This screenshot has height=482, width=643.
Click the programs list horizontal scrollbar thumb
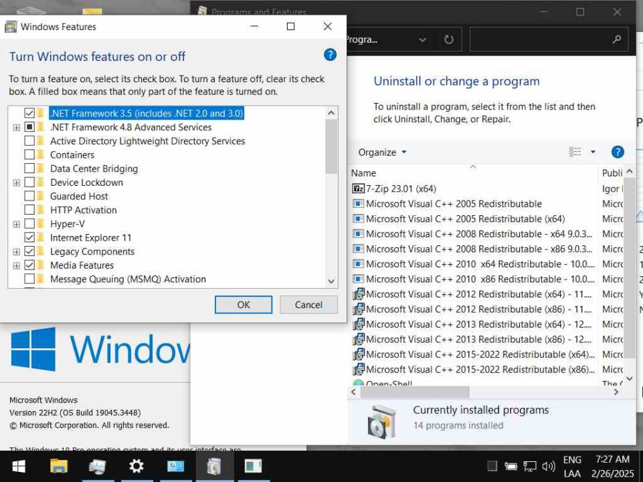click(415, 392)
